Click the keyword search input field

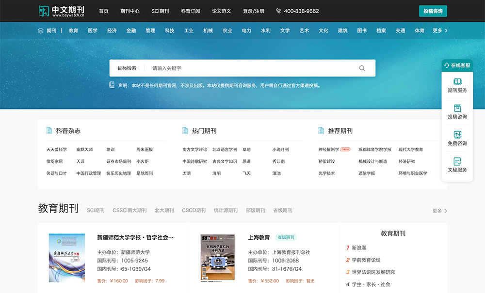(x=252, y=68)
